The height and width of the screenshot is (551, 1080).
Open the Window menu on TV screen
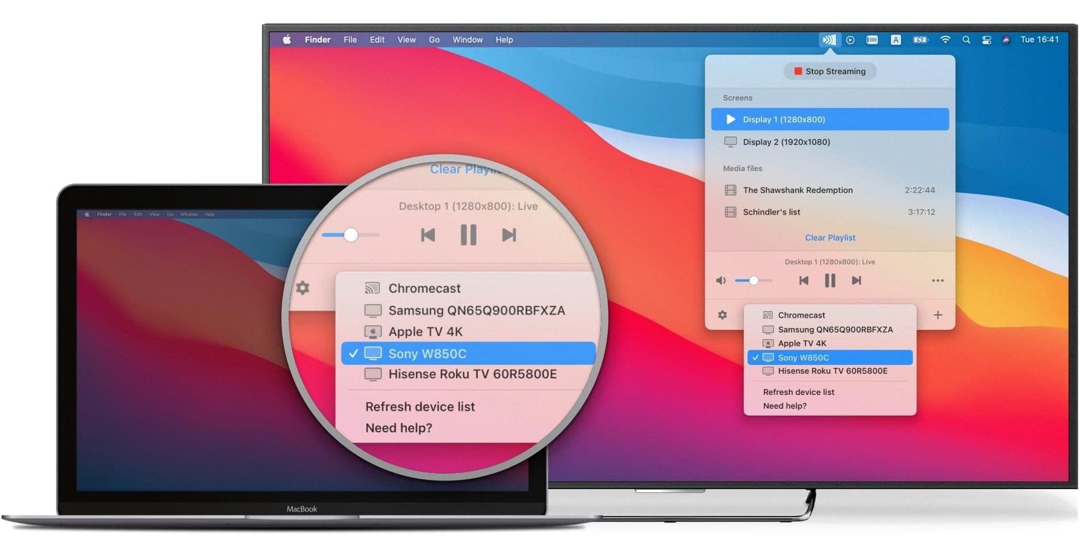tap(468, 40)
